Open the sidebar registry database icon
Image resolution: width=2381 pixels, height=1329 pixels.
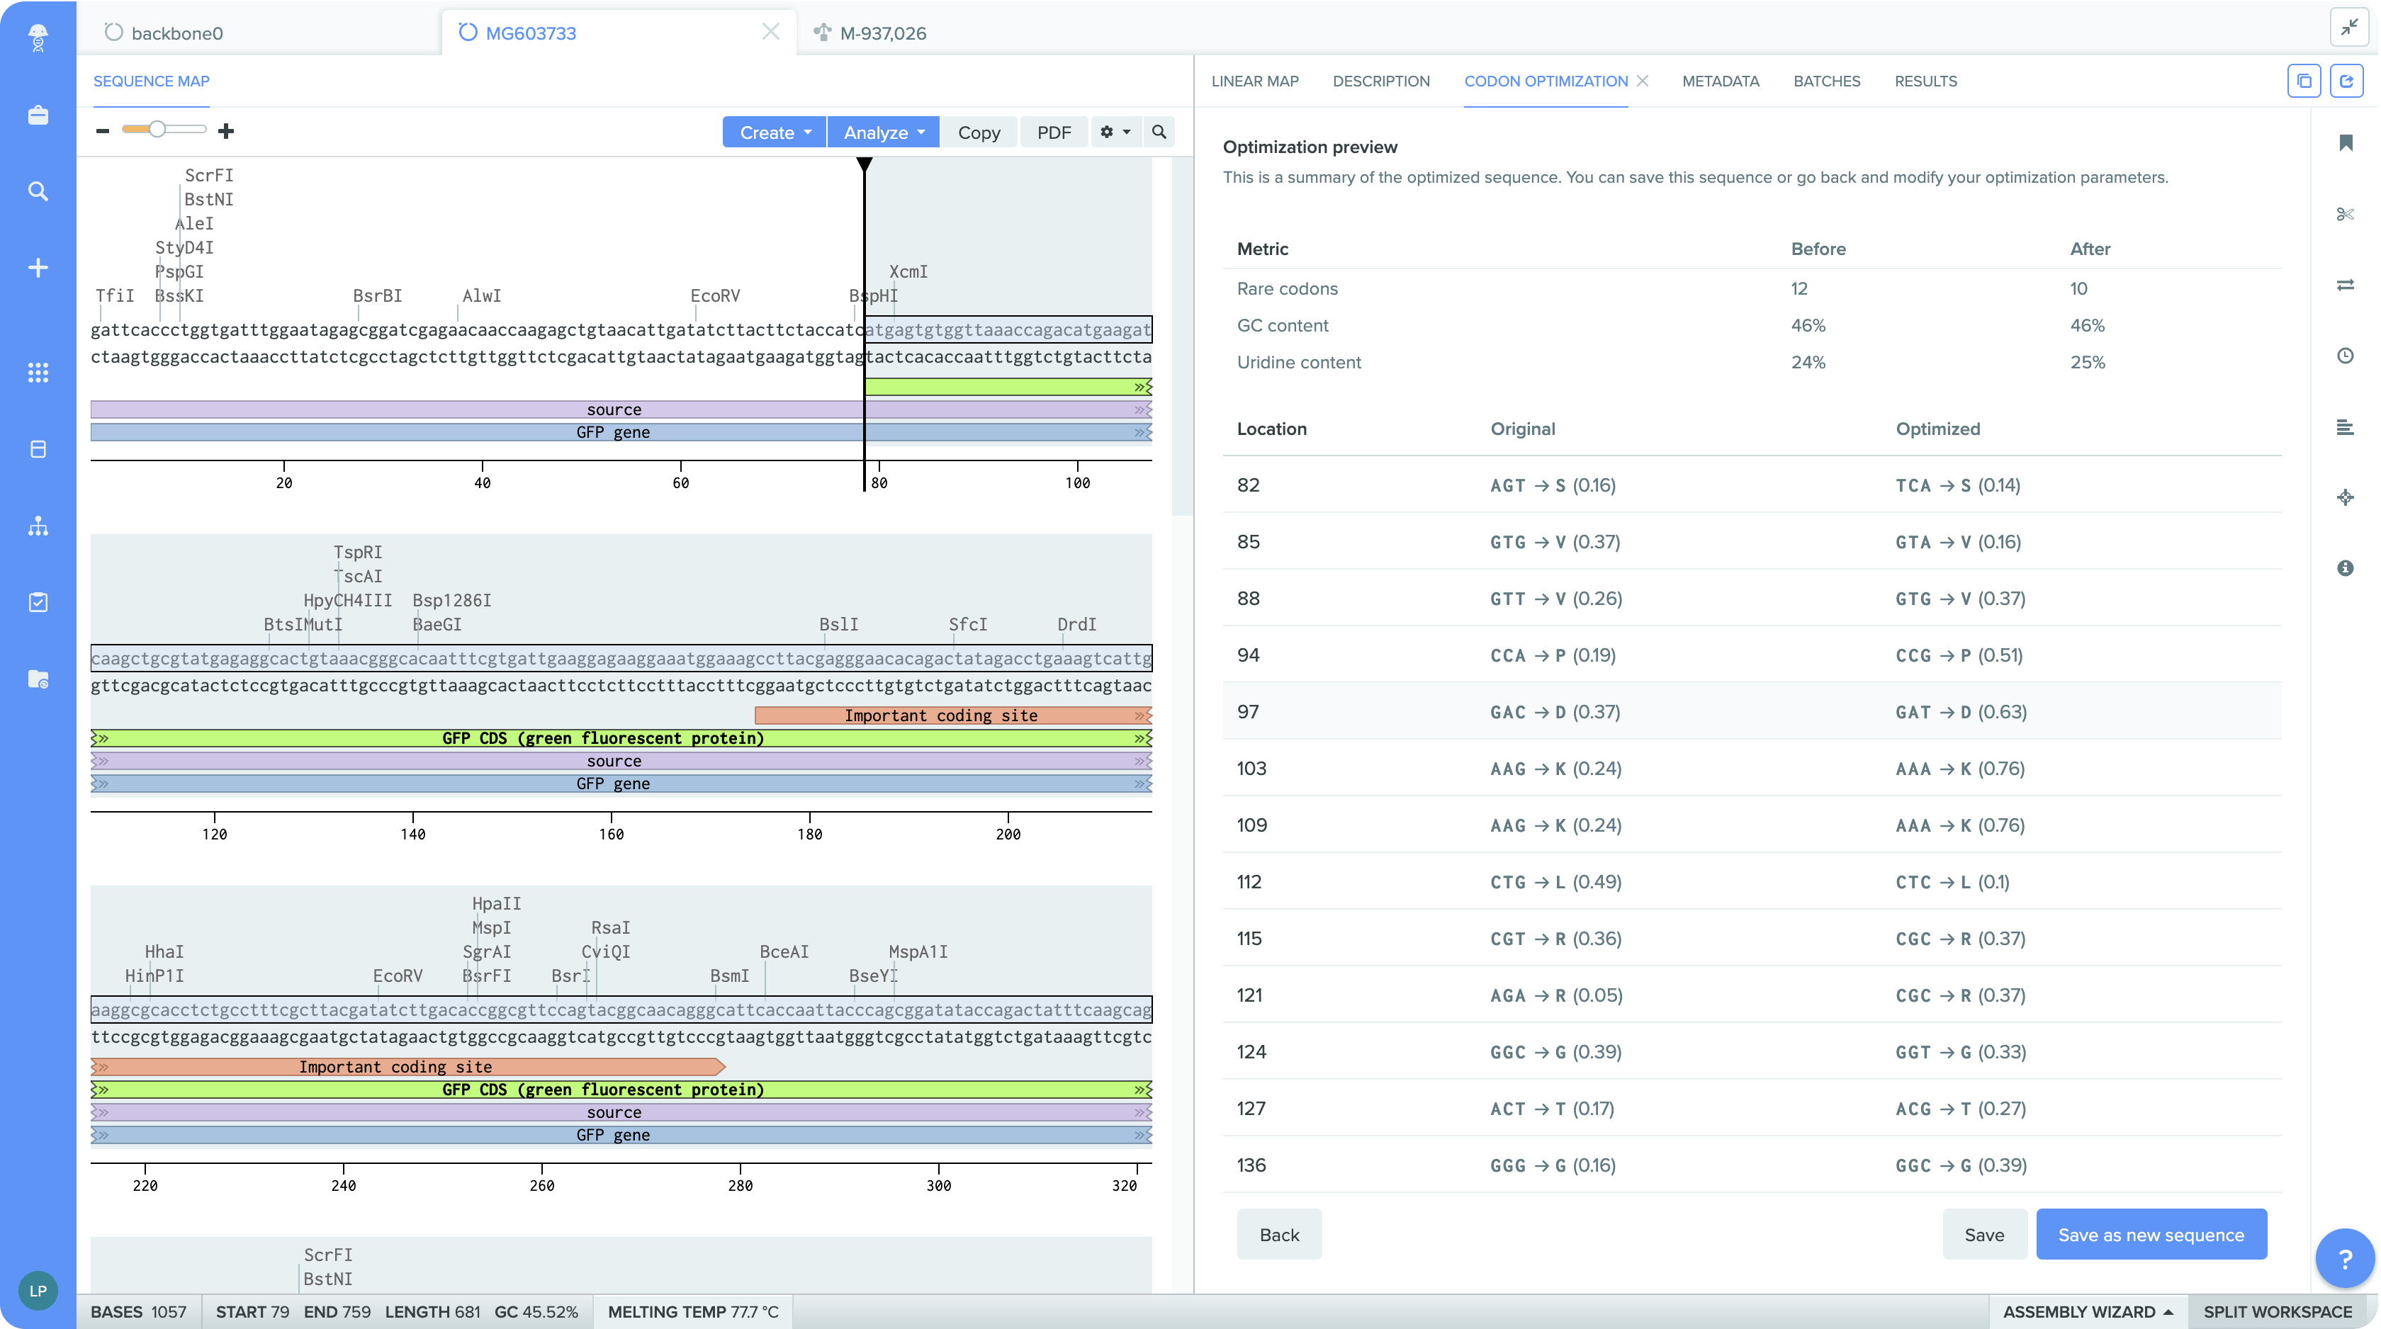coord(38,449)
